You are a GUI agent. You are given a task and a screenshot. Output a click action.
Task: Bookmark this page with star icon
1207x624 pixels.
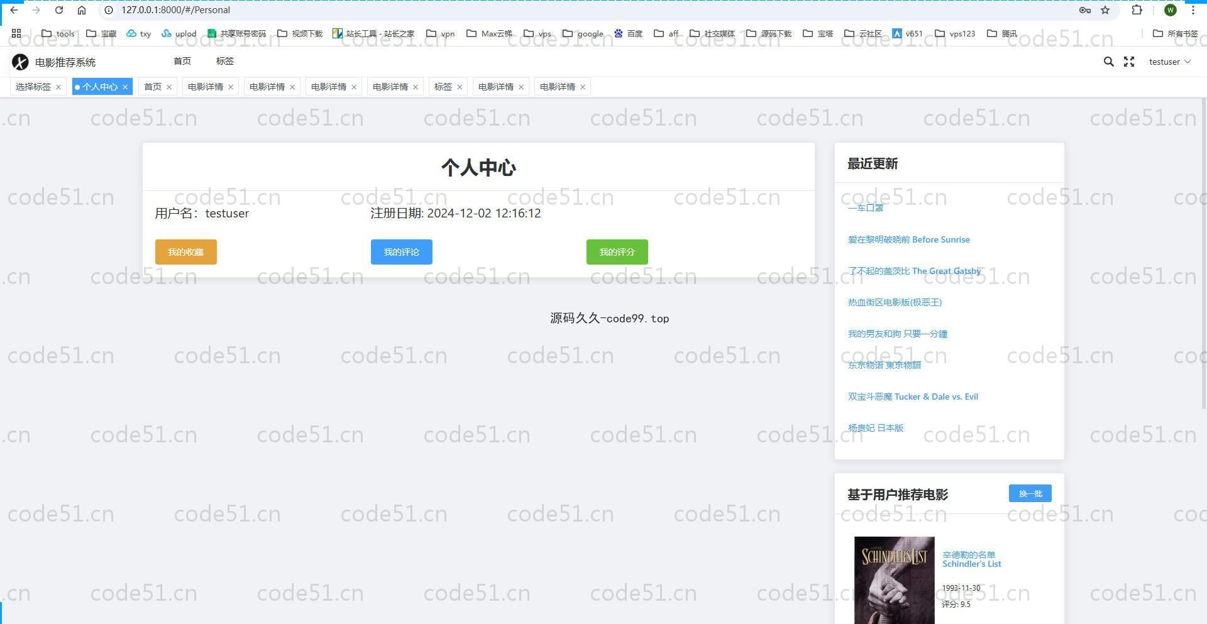1105,10
